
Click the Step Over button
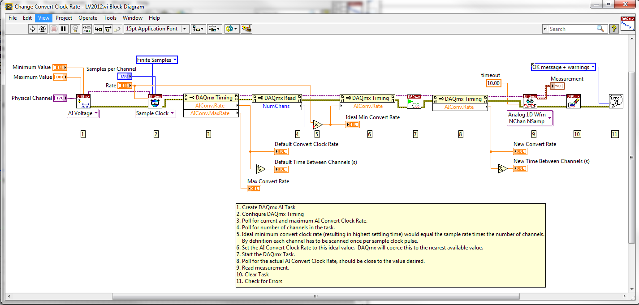pyautogui.click(x=108, y=29)
